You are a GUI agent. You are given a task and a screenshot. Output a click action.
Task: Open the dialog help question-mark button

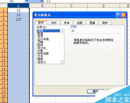point(118,15)
